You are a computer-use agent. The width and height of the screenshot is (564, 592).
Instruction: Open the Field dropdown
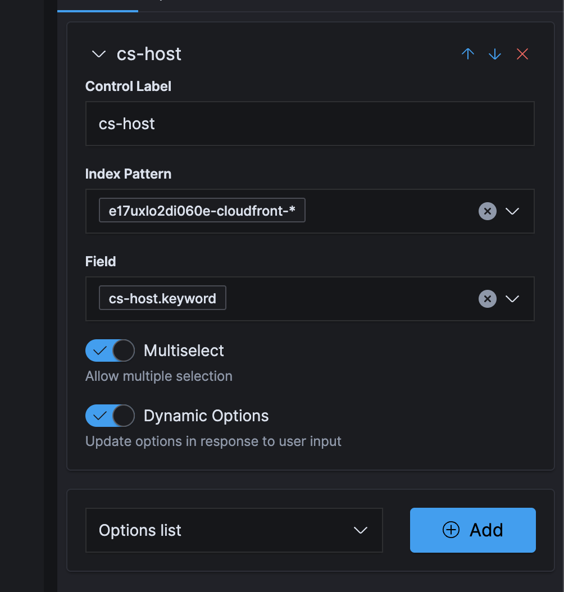pos(512,298)
